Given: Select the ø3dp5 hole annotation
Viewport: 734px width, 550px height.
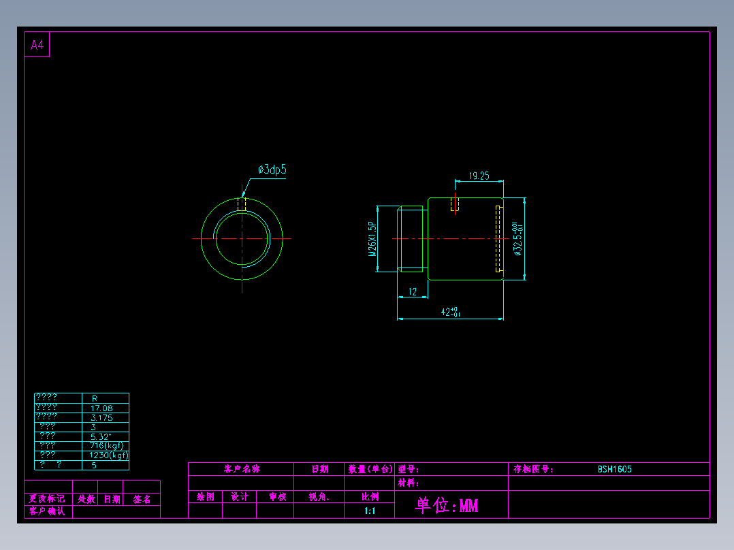Looking at the screenshot, I should click(272, 169).
